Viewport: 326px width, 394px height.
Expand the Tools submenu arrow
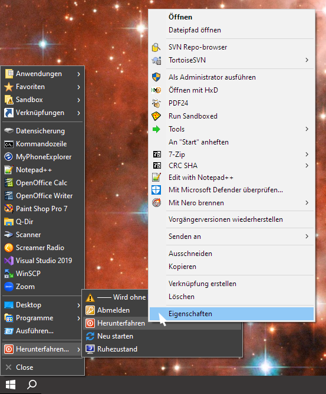pyautogui.click(x=307, y=129)
